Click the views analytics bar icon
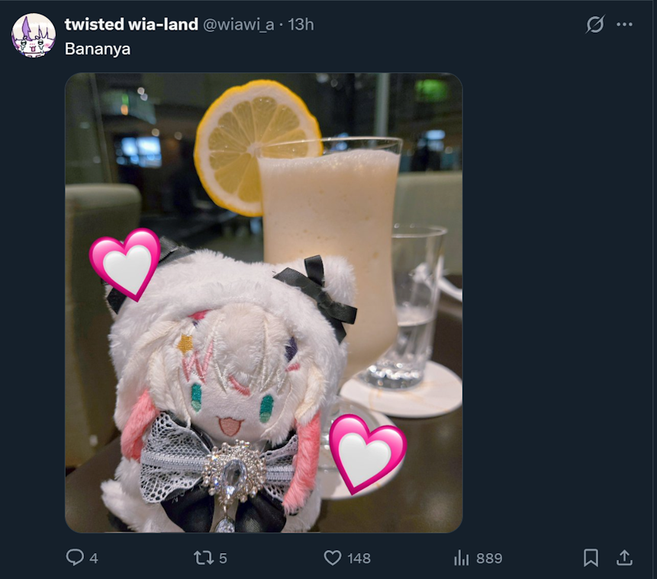Viewport: 657px width, 579px height. click(x=462, y=558)
